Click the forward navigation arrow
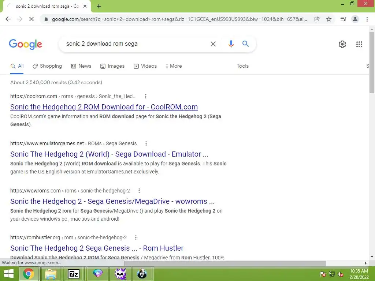The width and height of the screenshot is (375, 281). 20,19
